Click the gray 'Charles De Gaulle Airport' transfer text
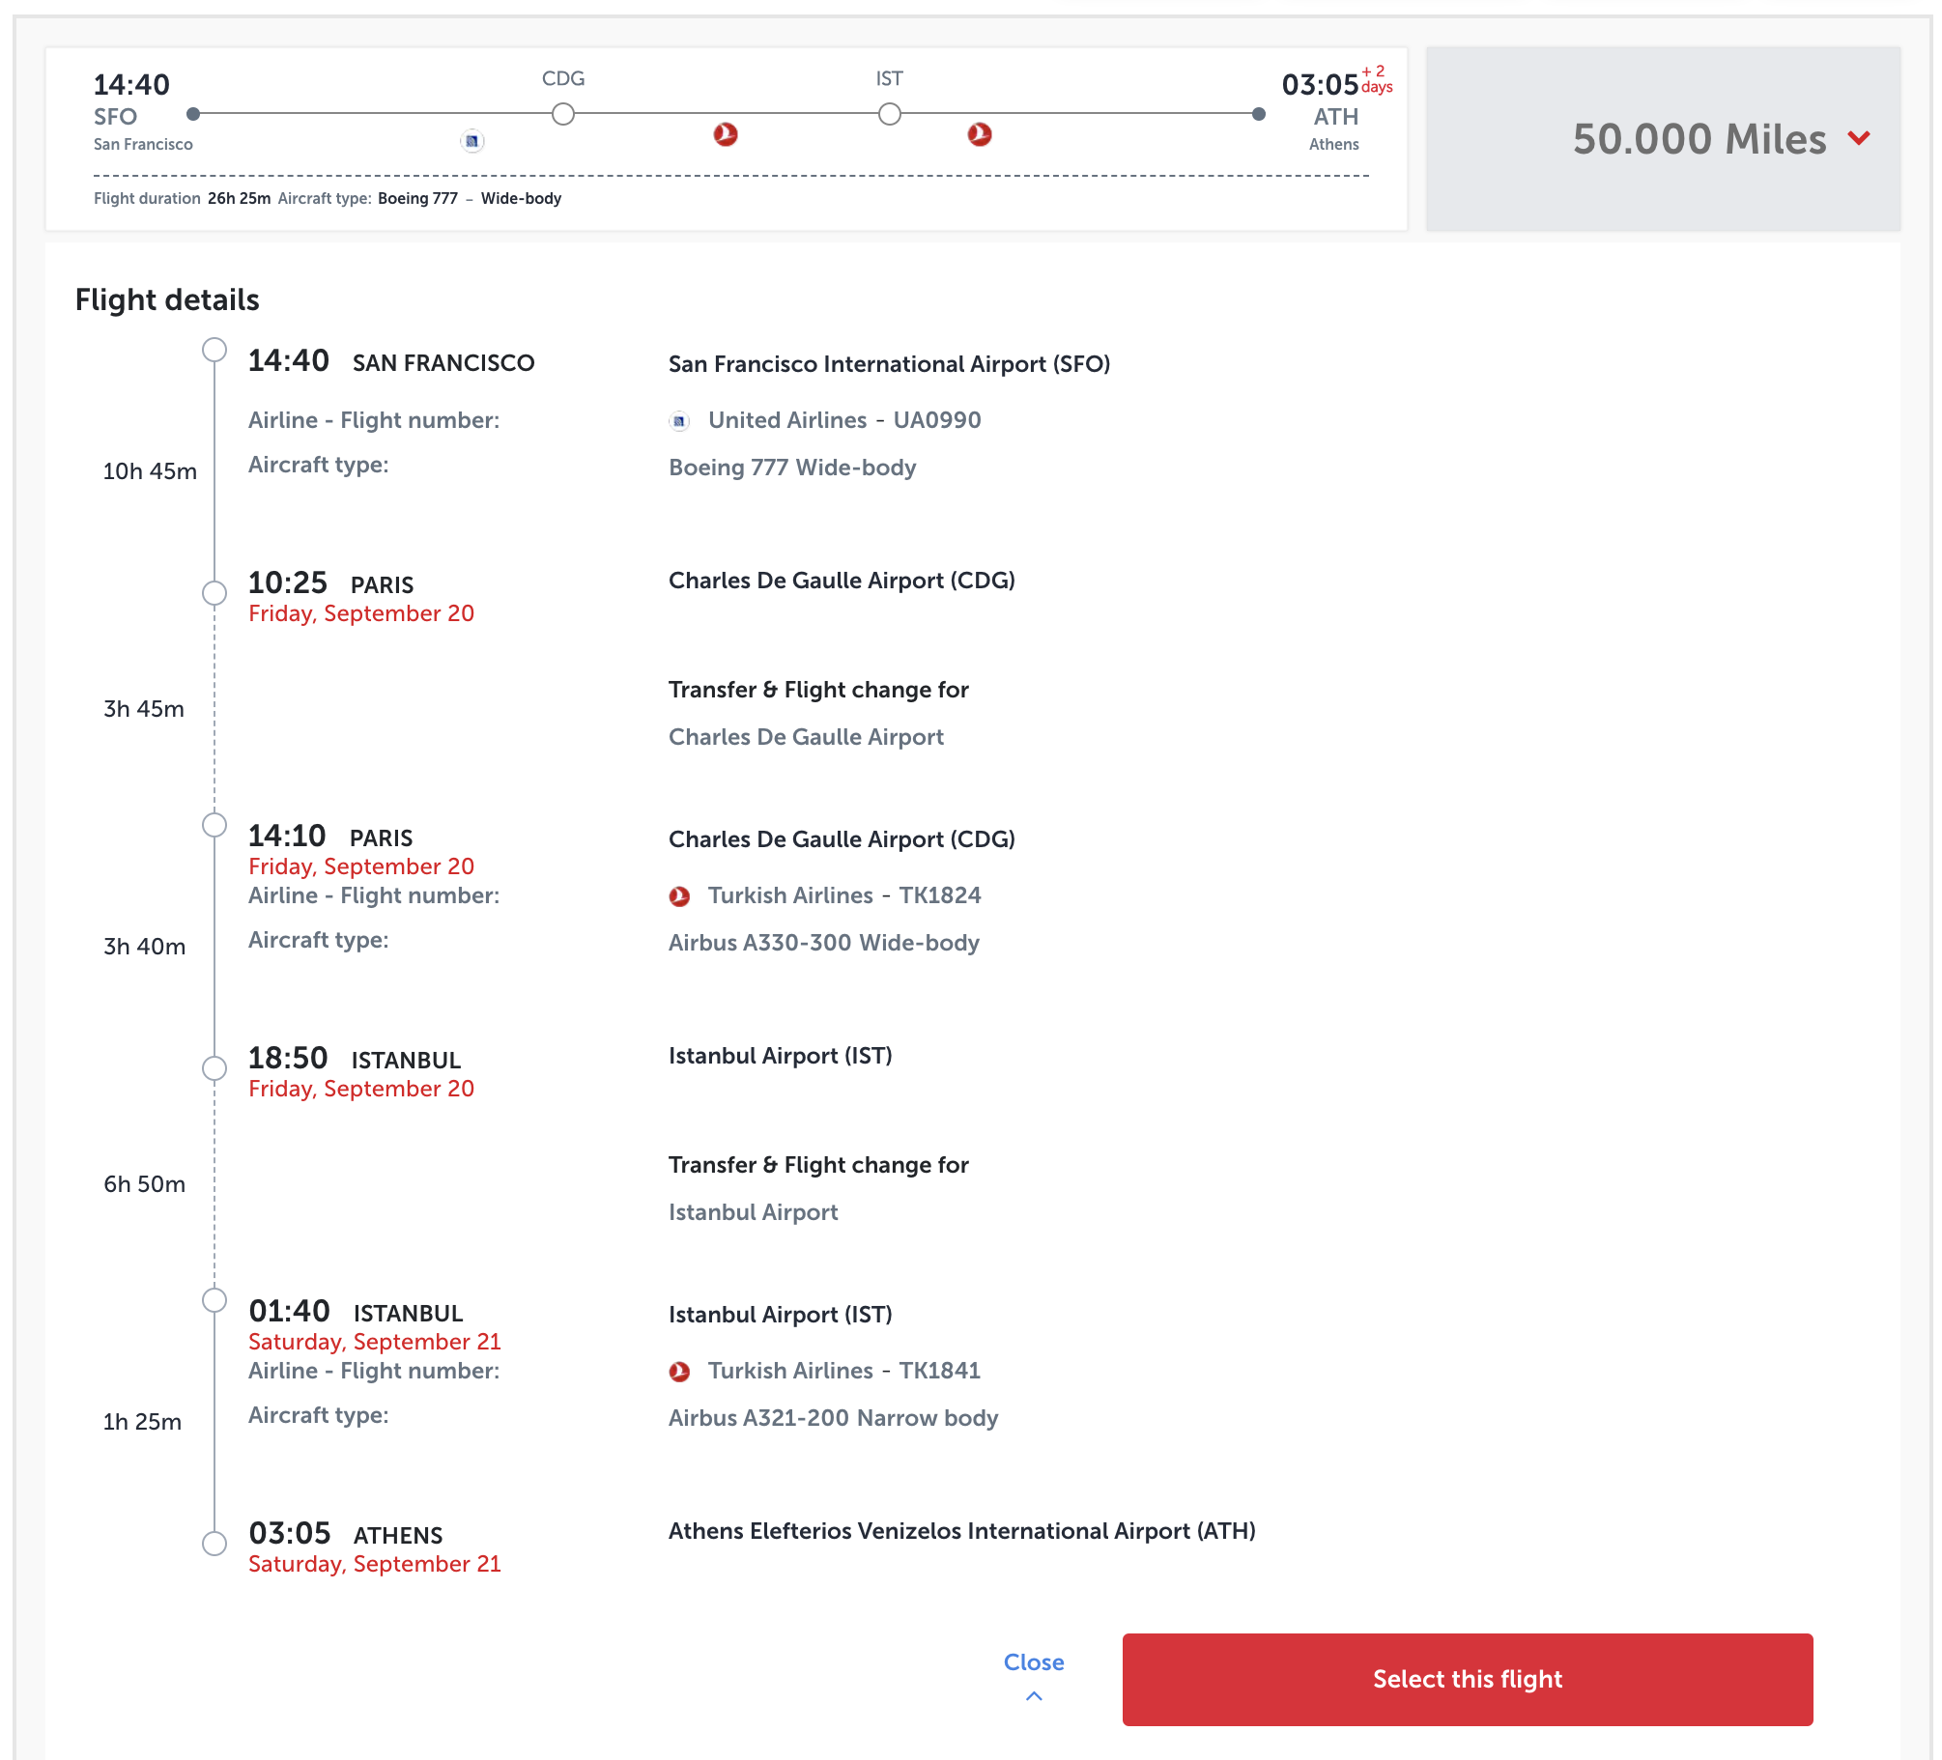Screen dimensions: 1942x1760 click(x=807, y=737)
